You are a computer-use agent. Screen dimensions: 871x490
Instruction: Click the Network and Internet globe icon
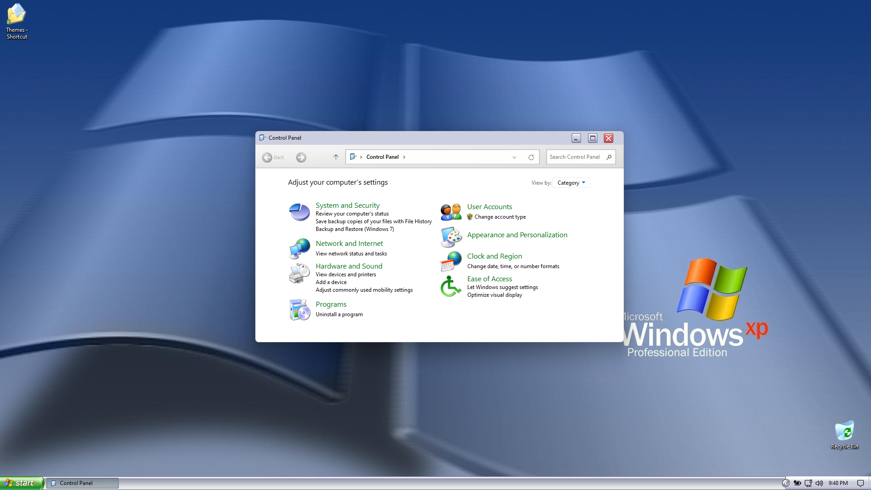tap(299, 249)
